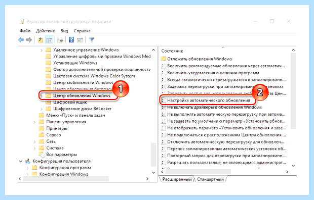This screenshot has width=314, height=200.
Task: Select Не выполнять автоматическую перезагрузку policy
Action: (x=226, y=114)
